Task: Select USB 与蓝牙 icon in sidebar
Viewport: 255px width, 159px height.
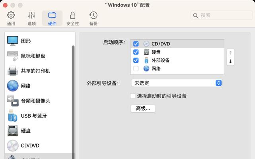Action: 13,116
